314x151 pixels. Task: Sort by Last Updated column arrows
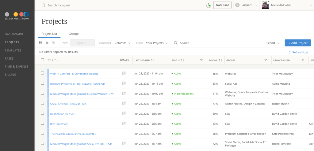(x=153, y=60)
